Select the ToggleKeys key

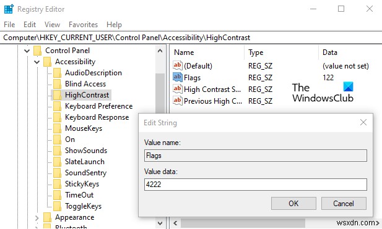(x=83, y=206)
